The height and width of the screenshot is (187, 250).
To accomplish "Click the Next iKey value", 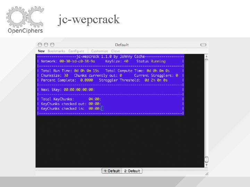I will coord(79,90).
